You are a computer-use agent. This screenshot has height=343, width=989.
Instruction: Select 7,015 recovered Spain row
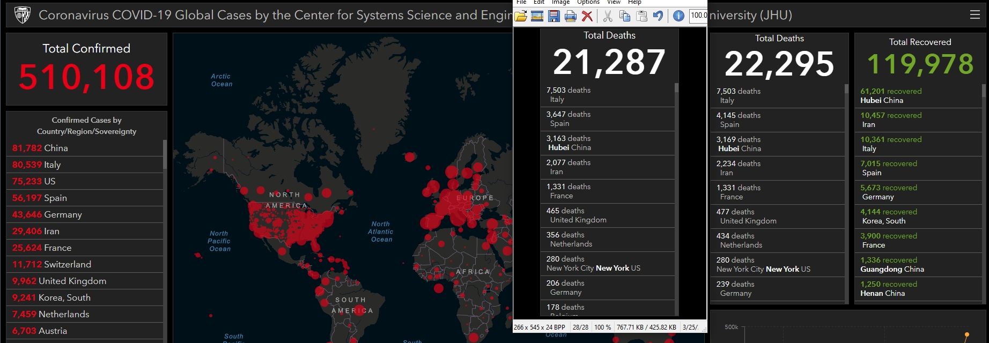pos(918,168)
